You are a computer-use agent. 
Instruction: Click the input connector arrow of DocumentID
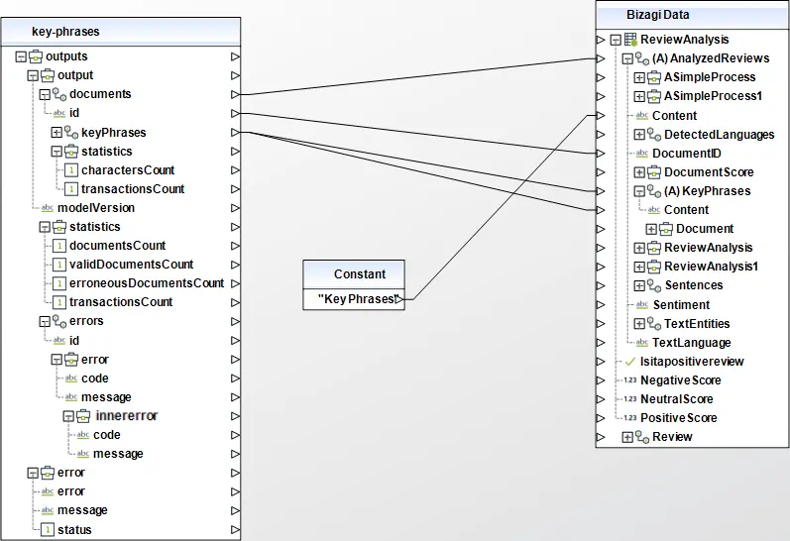click(x=601, y=154)
